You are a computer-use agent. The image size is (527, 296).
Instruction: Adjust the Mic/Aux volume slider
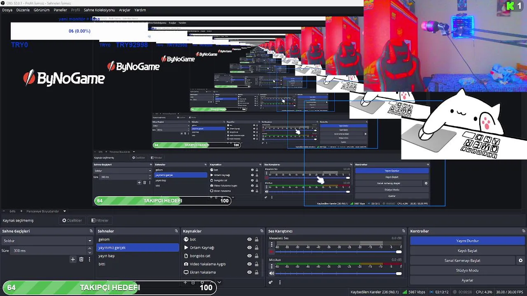pyautogui.click(x=338, y=273)
